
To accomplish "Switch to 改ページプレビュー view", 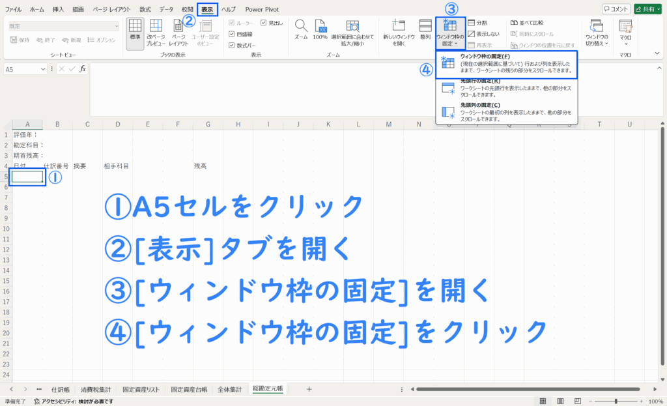I will pos(156,34).
